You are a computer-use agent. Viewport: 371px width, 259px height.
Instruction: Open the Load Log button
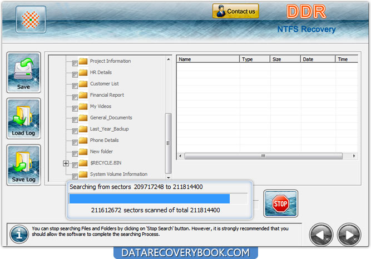pos(24,118)
